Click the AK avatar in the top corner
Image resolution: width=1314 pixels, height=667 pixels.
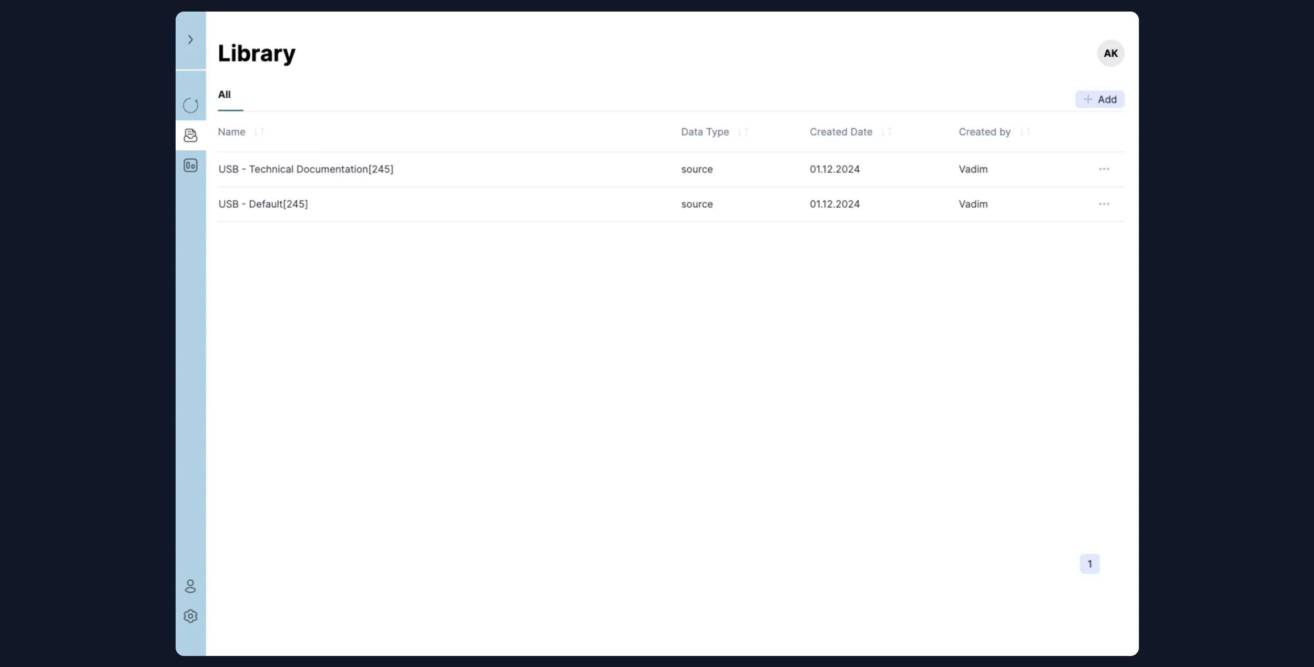1110,53
